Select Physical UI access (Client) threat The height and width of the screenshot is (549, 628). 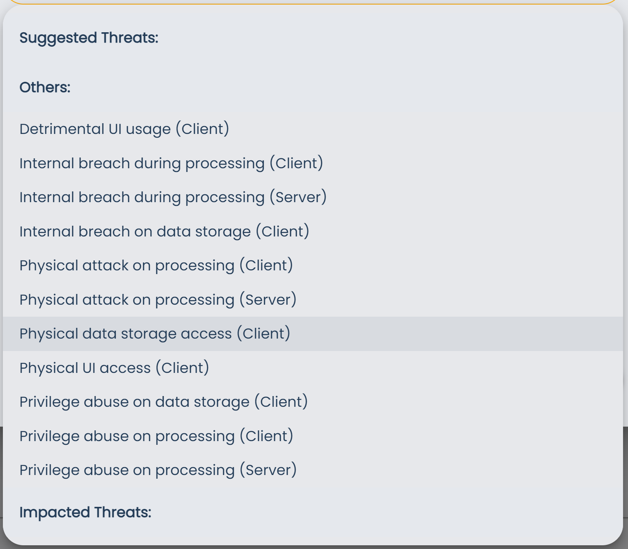click(x=115, y=368)
